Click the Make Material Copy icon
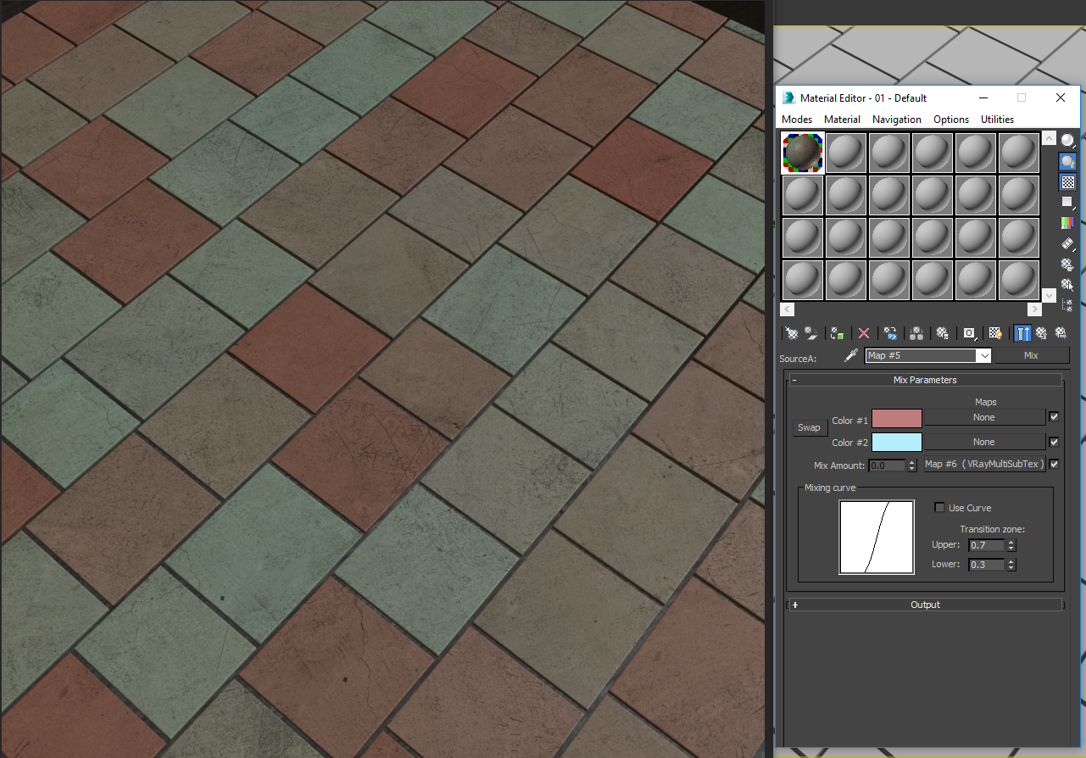Viewport: 1086px width, 758px height. pyautogui.click(x=890, y=333)
